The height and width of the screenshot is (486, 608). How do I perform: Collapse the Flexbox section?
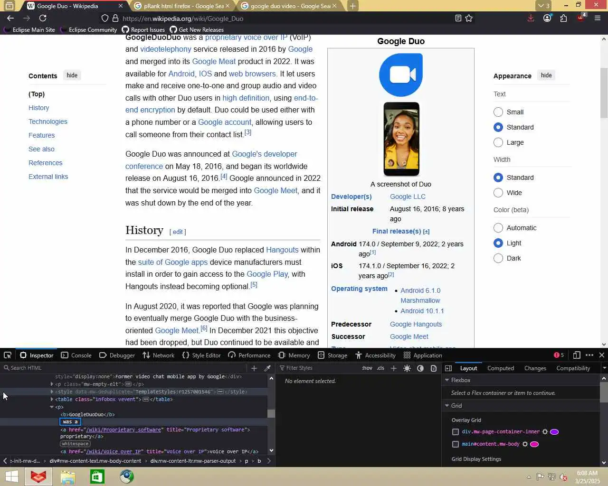[x=447, y=380]
